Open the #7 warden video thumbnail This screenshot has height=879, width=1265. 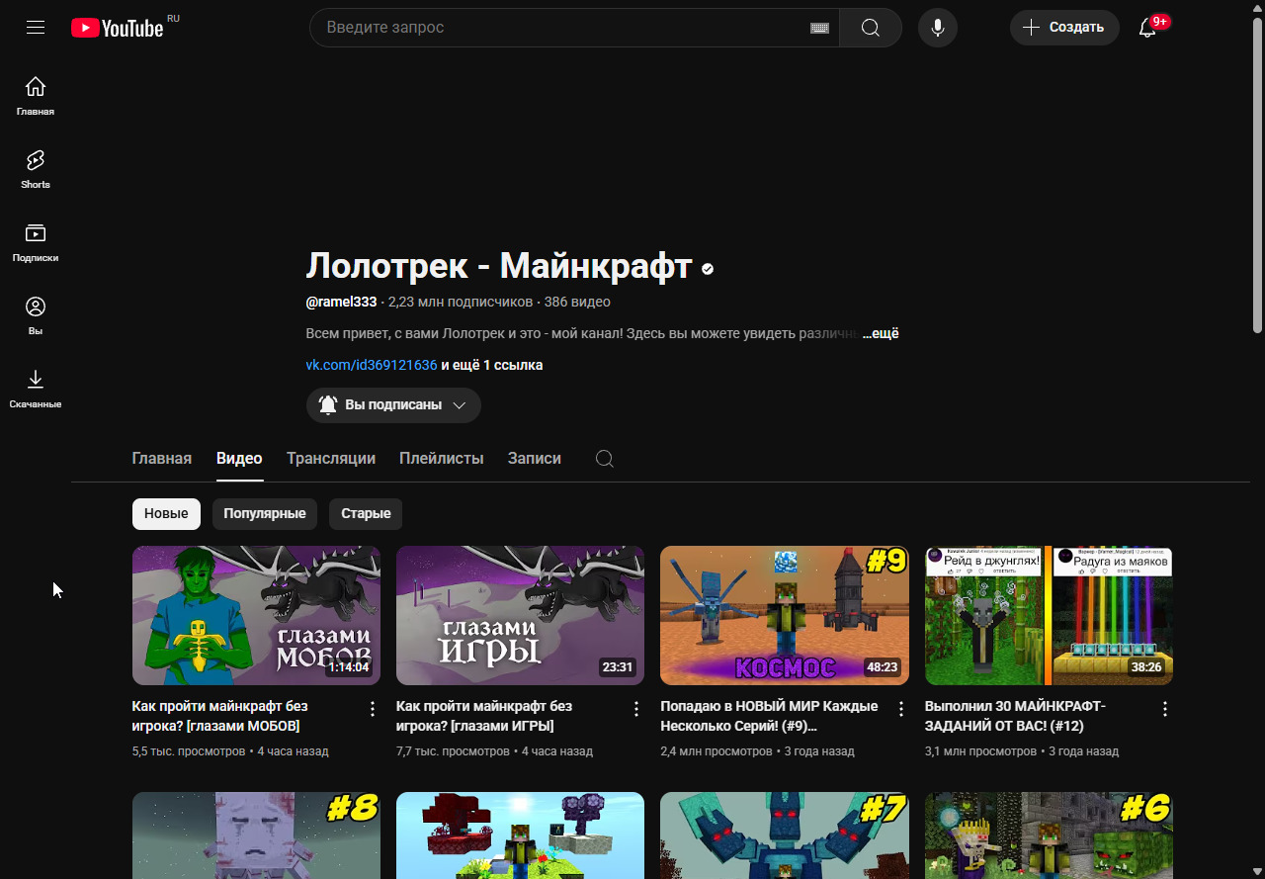coord(785,835)
